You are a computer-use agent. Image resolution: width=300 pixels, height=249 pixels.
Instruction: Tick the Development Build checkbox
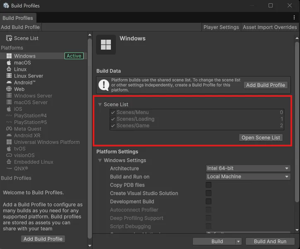coord(209,201)
